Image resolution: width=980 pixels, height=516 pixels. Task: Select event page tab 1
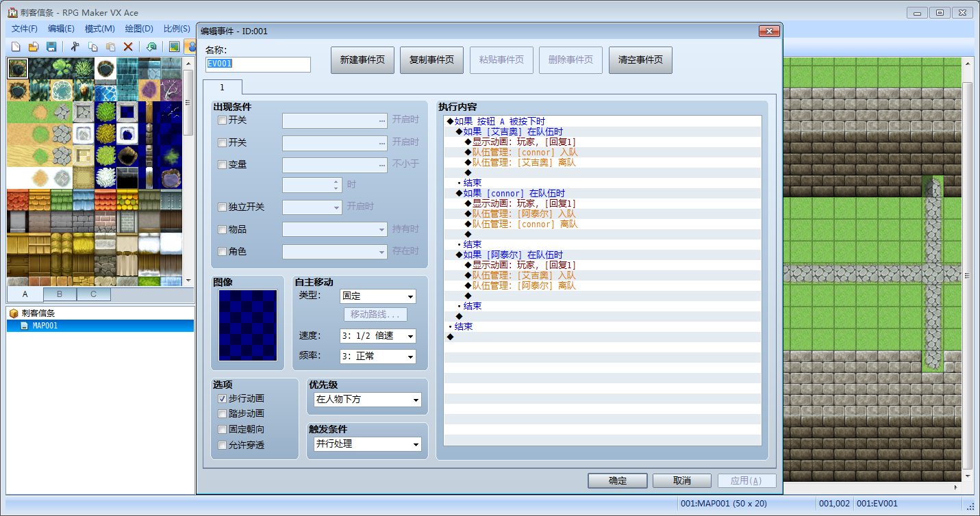(x=222, y=88)
